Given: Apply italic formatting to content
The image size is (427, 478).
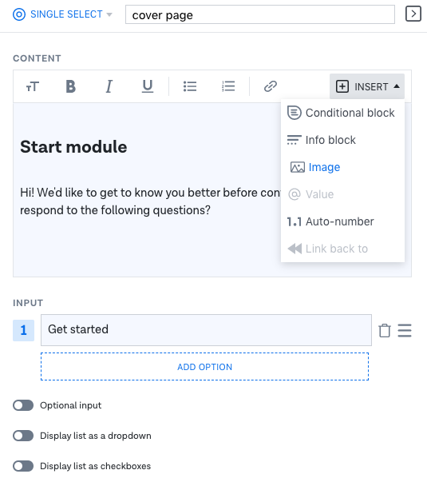Looking at the screenshot, I should tap(109, 86).
